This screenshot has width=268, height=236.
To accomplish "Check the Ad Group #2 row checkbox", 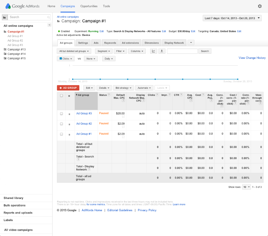I will [61, 124].
